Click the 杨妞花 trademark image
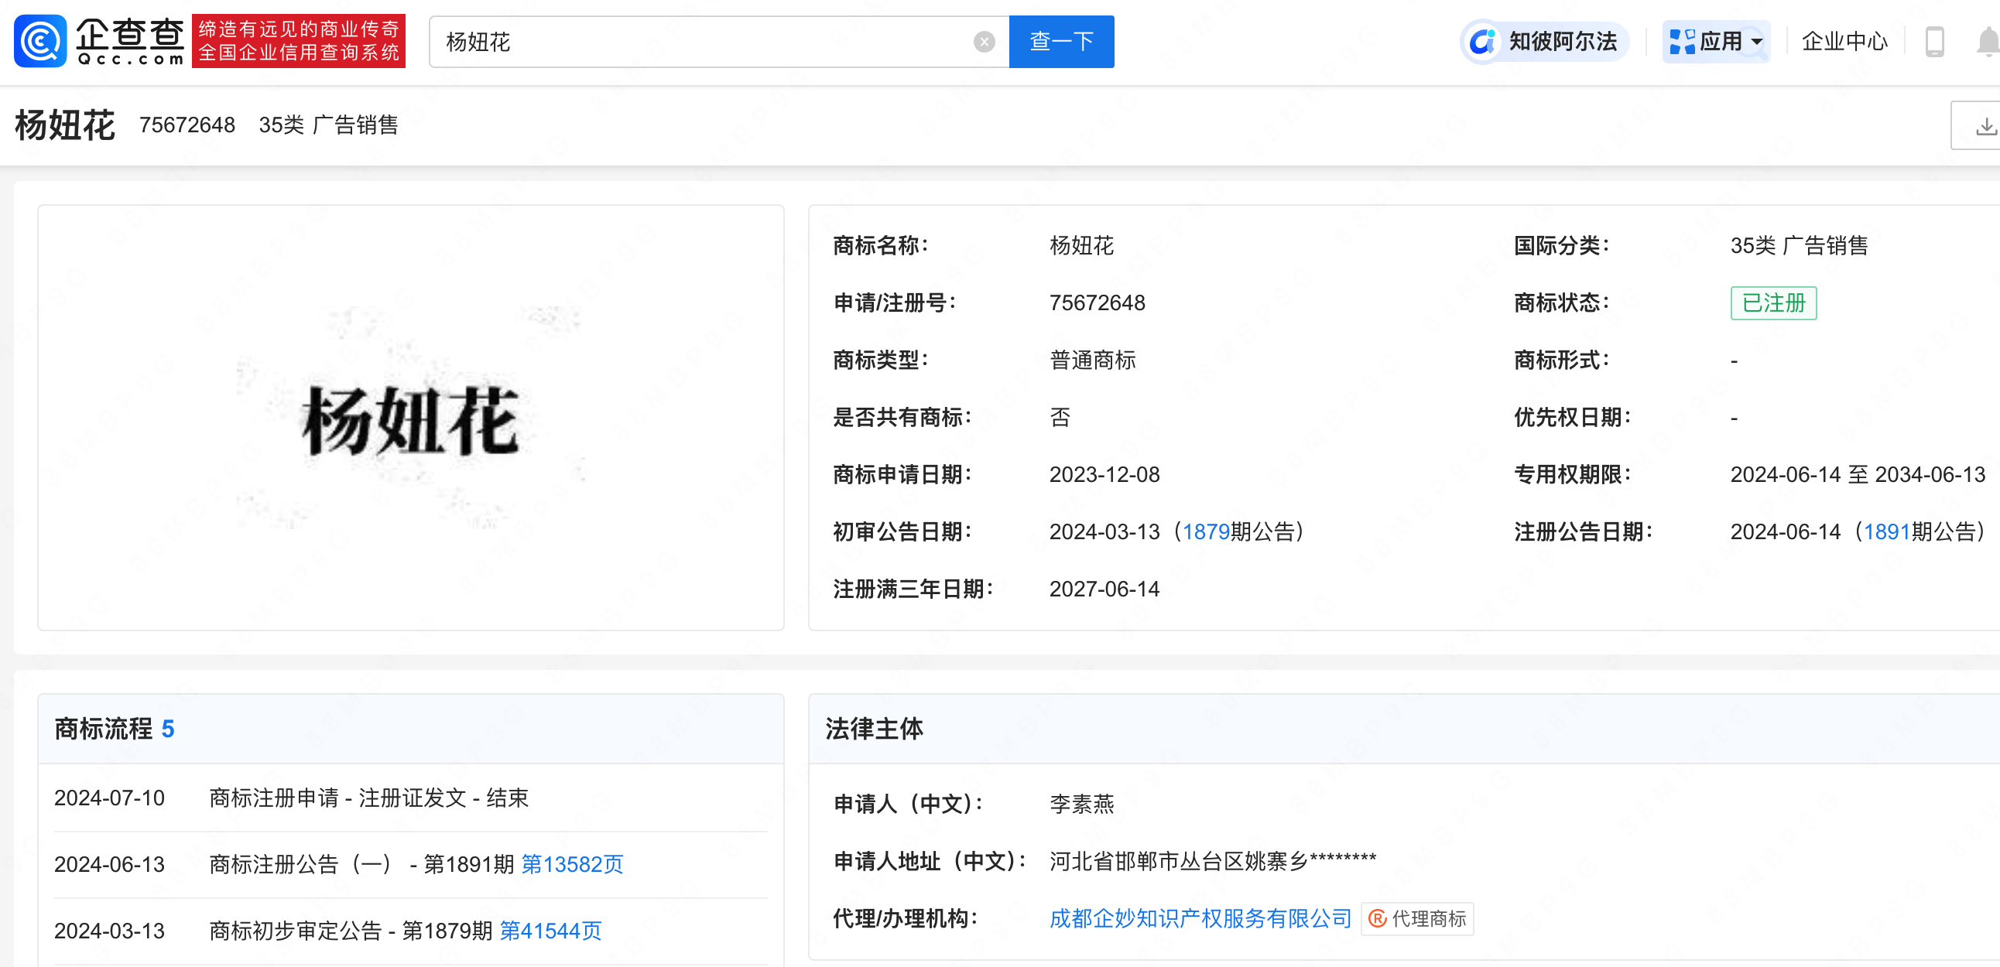 click(411, 419)
